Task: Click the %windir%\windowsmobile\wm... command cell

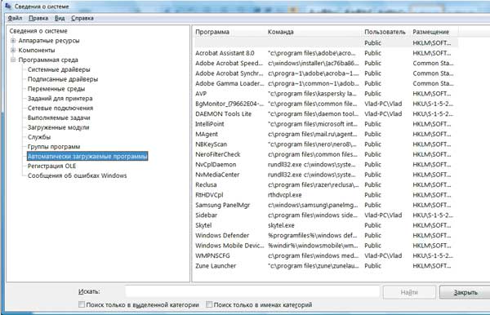Action: (x=313, y=246)
